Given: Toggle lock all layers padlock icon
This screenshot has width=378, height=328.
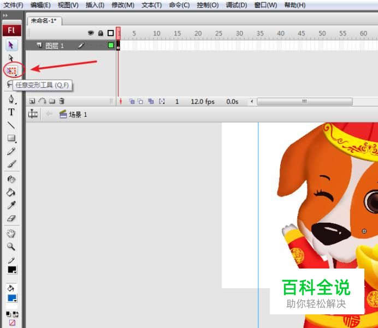Looking at the screenshot, I should [101, 33].
